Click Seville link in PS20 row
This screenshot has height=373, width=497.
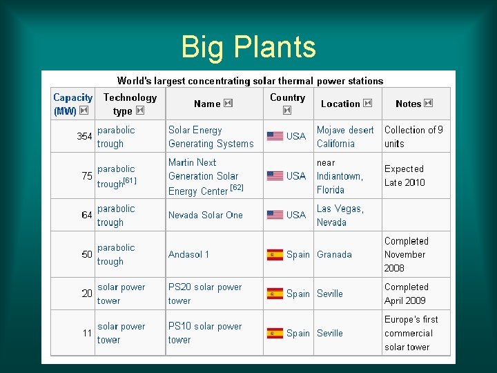click(x=330, y=294)
